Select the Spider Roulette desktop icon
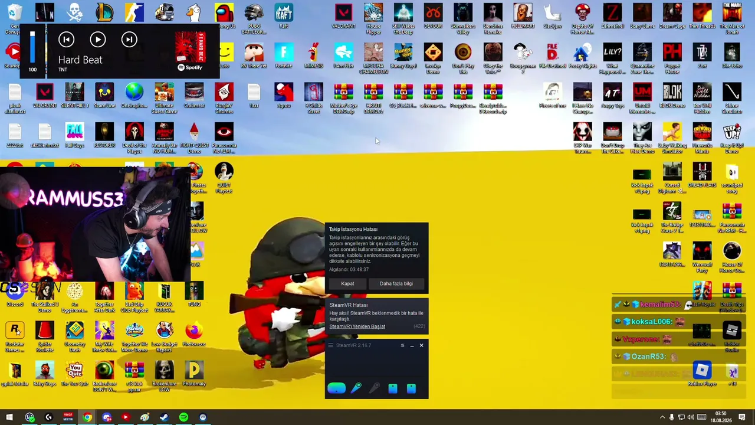Screen dimensions: 755x425 [x=45, y=337]
